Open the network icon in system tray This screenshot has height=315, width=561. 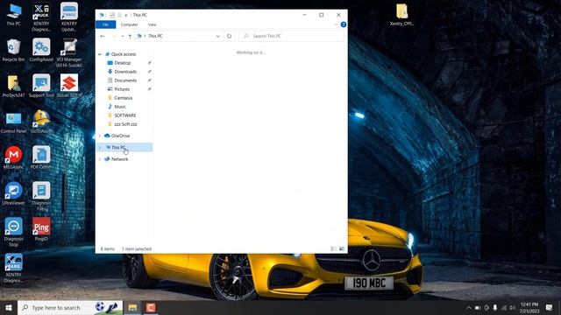tap(504, 307)
